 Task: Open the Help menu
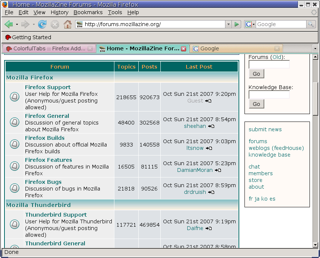tap(133, 13)
